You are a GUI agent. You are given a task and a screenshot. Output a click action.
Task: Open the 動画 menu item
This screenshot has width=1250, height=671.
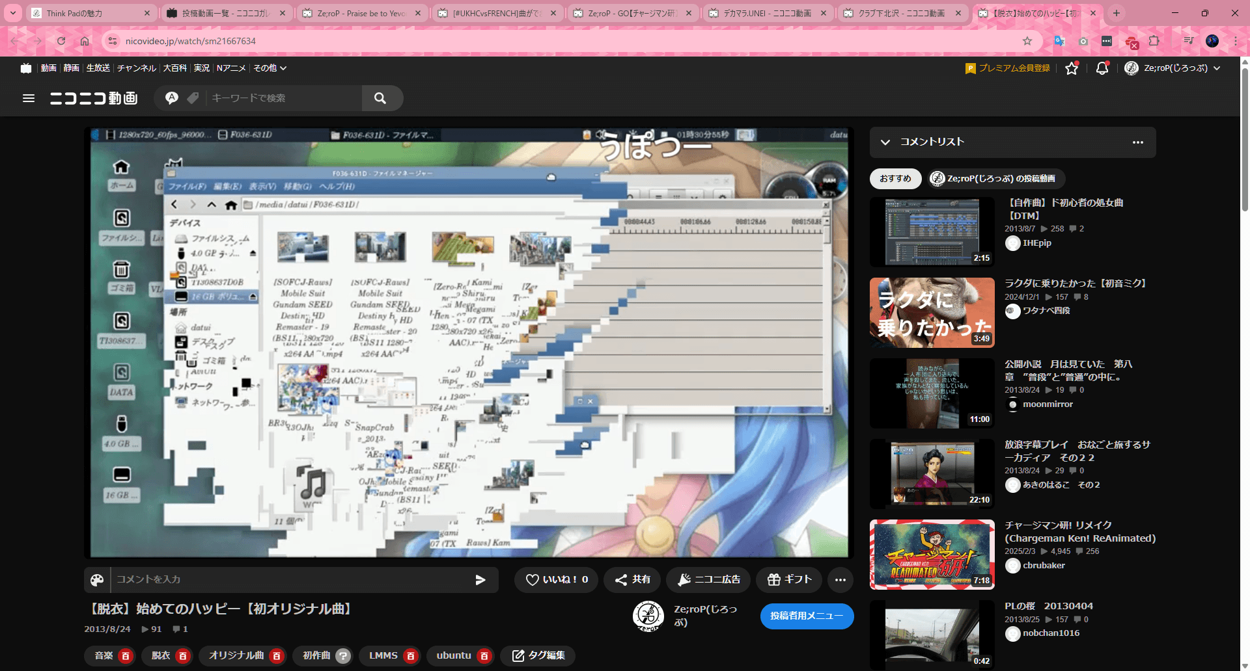coord(49,68)
